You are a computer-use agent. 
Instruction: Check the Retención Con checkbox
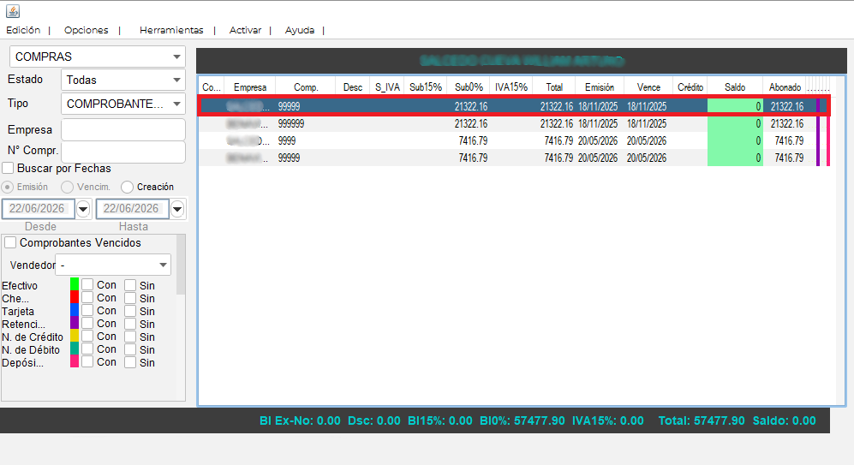(x=87, y=324)
